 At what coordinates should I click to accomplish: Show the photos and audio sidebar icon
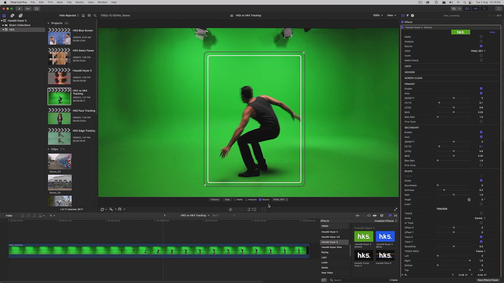click(12, 15)
